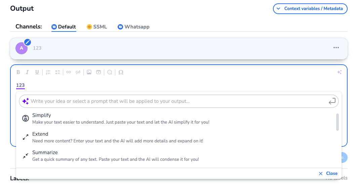Insert a bulleted list
Image resolution: width=357 pixels, height=190 pixels.
pyautogui.click(x=58, y=72)
